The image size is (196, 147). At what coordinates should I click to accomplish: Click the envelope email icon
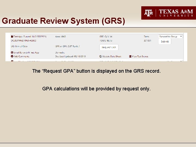[x=12, y=52]
